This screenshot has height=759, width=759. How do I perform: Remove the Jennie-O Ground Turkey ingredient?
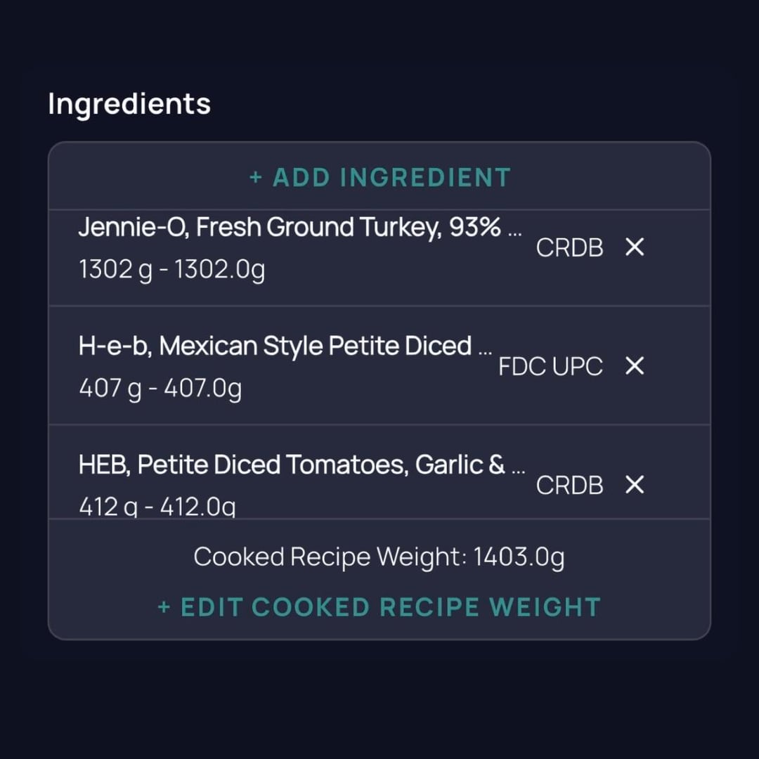coord(635,247)
